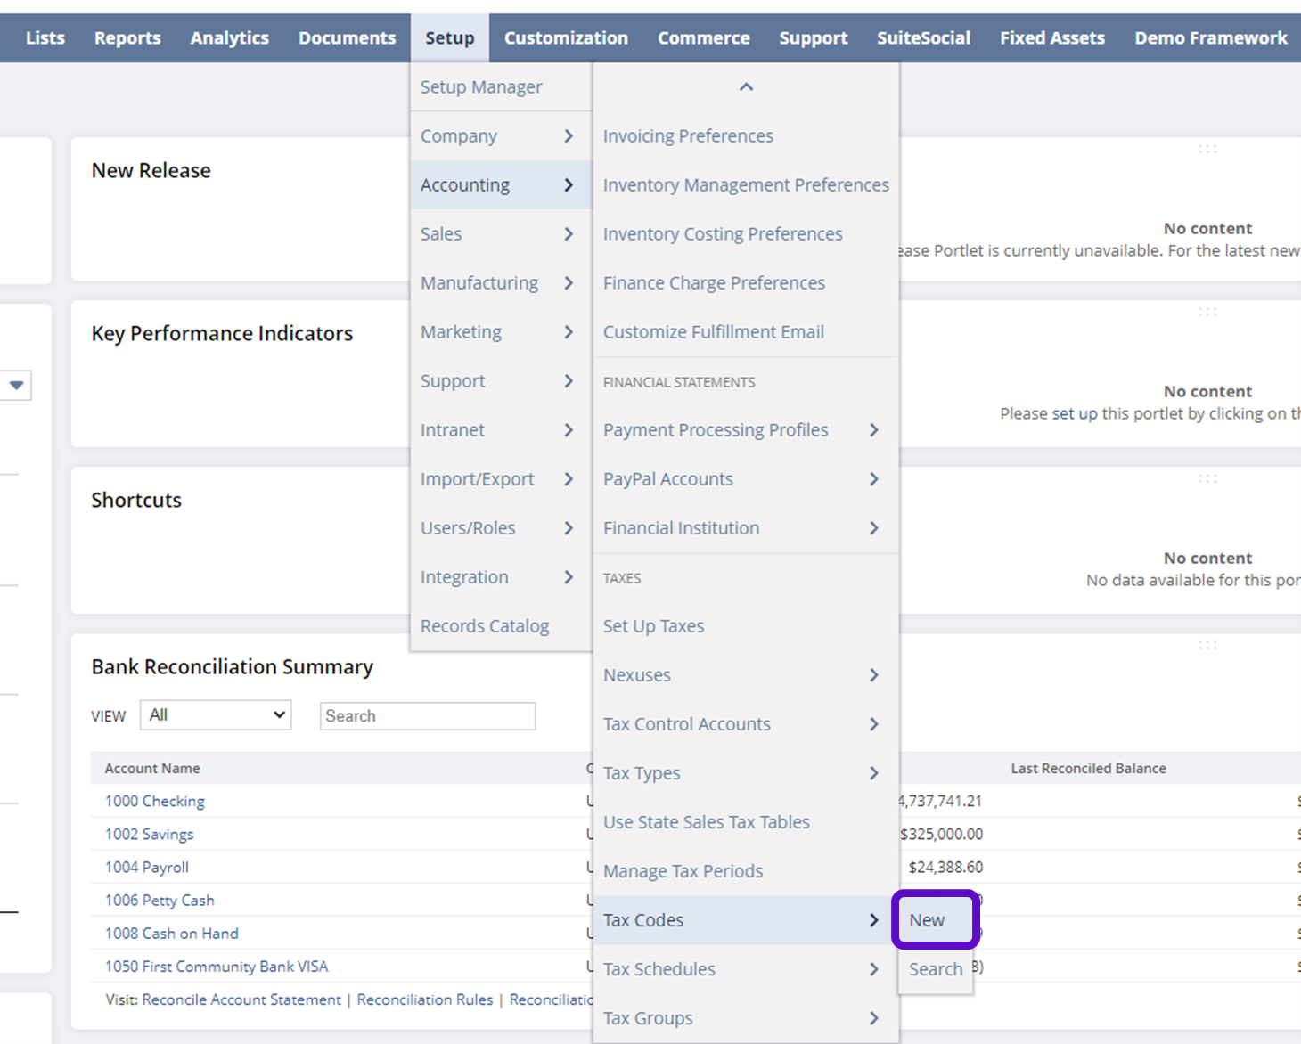
Task: Click the Bank Reconciliation Search field
Action: pyautogui.click(x=427, y=716)
